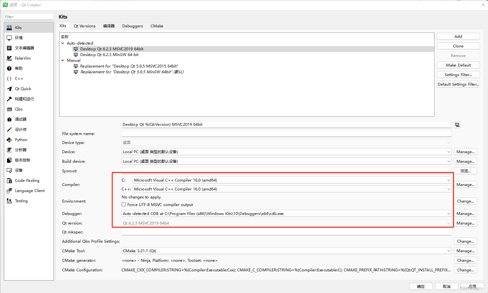This screenshot has height=293, width=488.
Task: Click Change button for CMake Configuration
Action: click(x=465, y=270)
